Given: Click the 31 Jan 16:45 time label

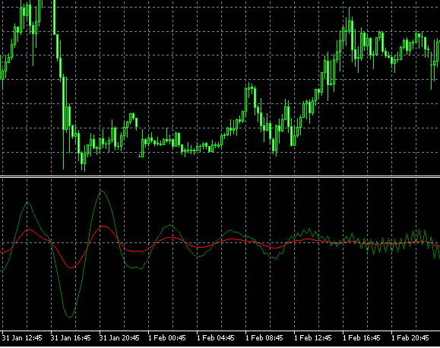Looking at the screenshot, I should [x=71, y=337].
